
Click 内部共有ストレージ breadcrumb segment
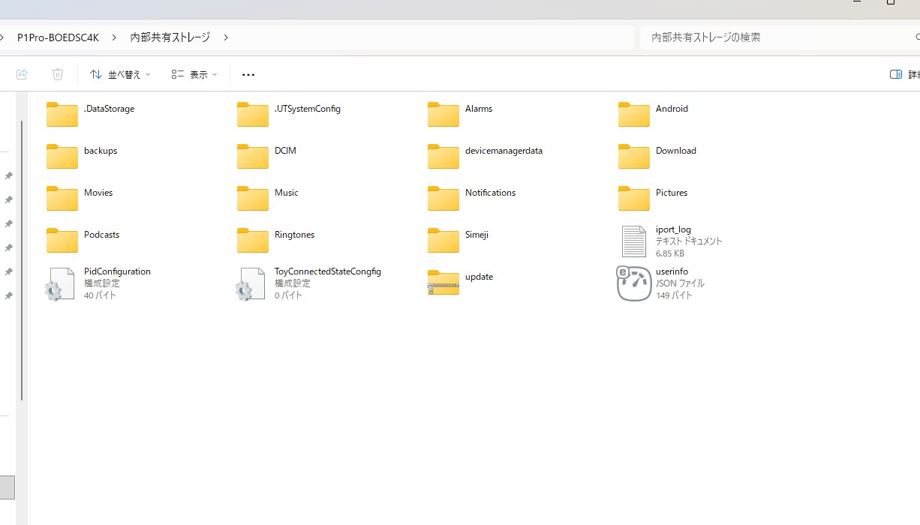click(x=170, y=37)
